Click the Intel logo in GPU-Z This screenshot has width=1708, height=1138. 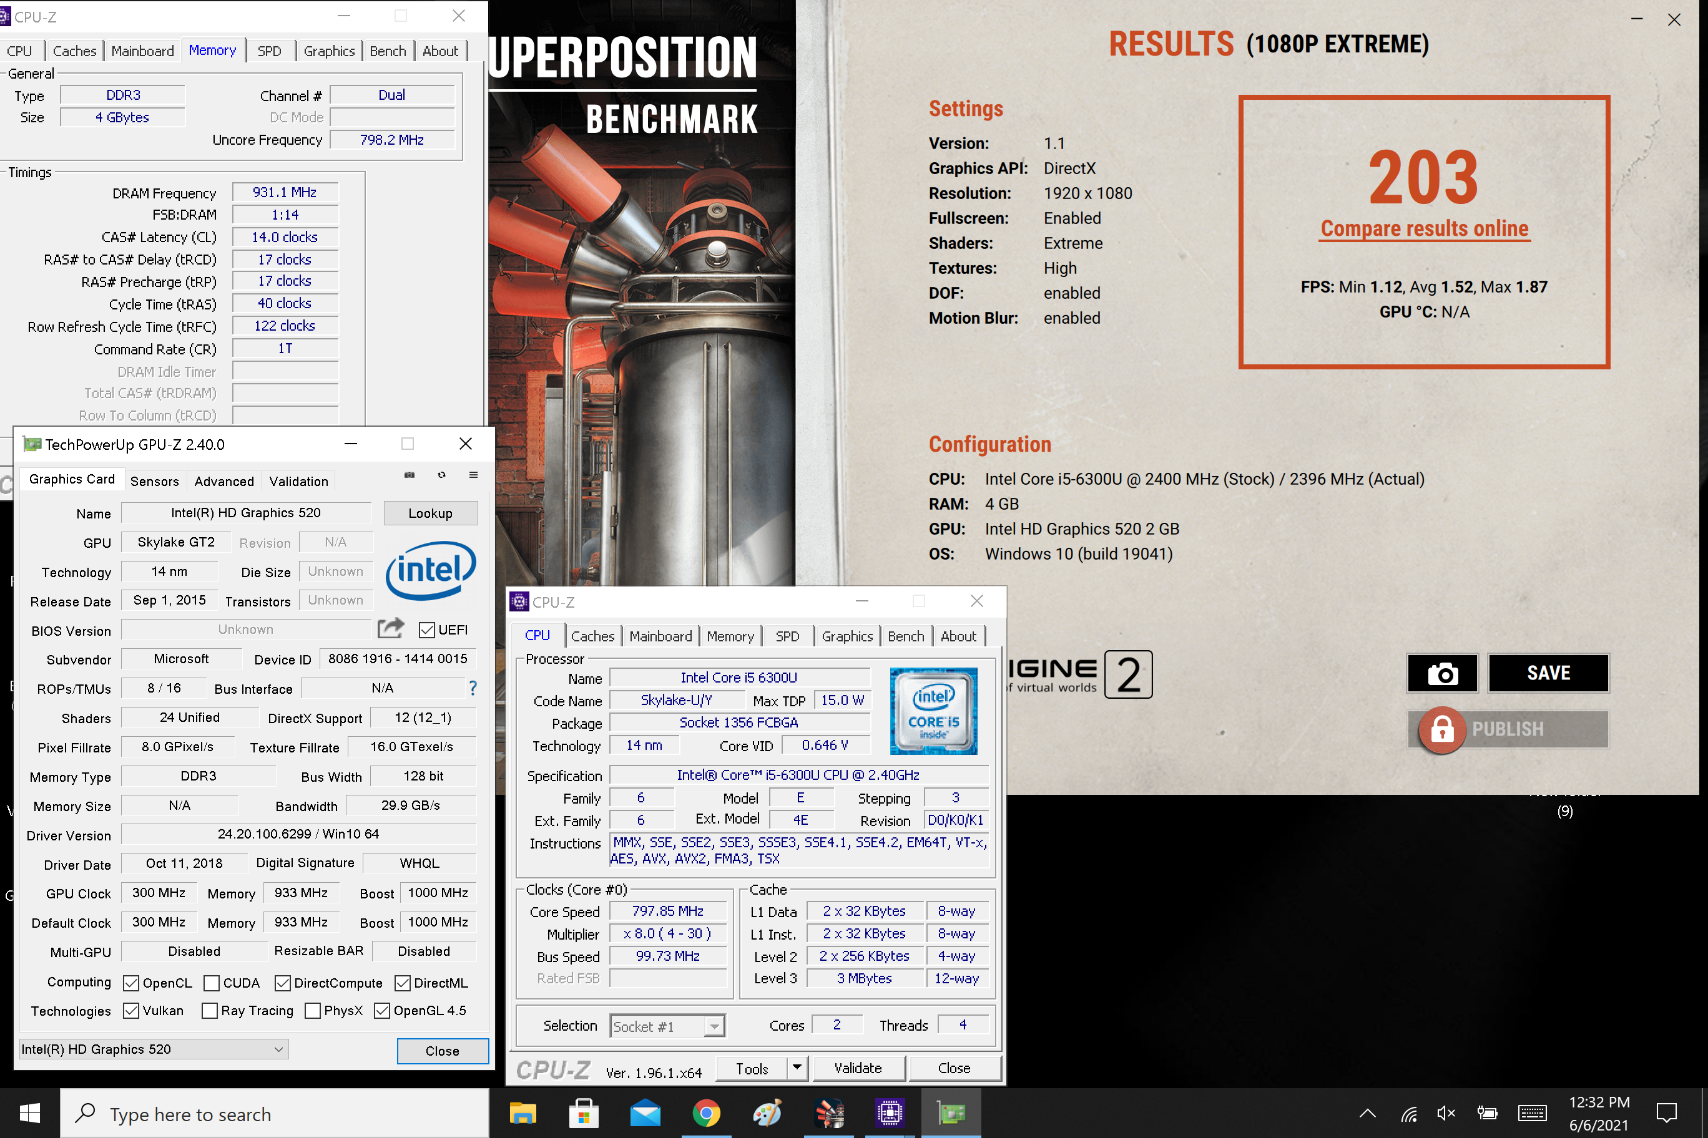(431, 570)
